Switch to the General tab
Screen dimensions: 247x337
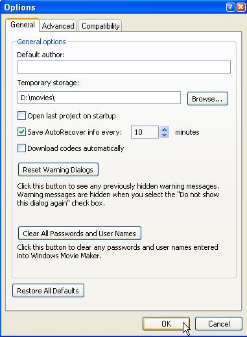[x=23, y=25]
